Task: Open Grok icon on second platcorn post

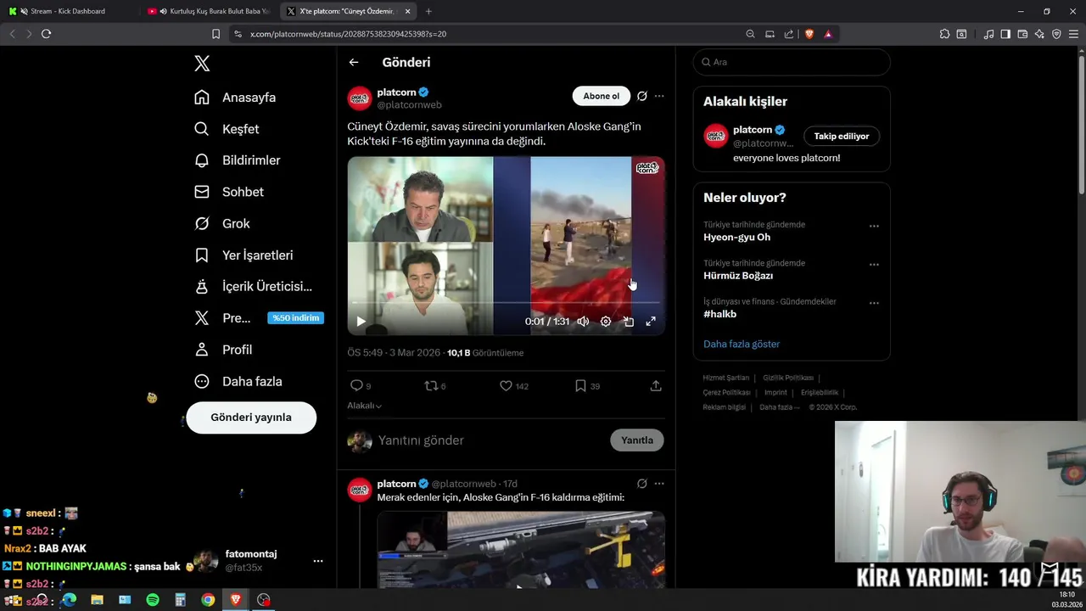Action: click(x=642, y=484)
